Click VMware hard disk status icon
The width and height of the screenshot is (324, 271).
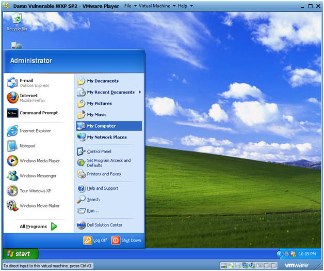(x=223, y=265)
